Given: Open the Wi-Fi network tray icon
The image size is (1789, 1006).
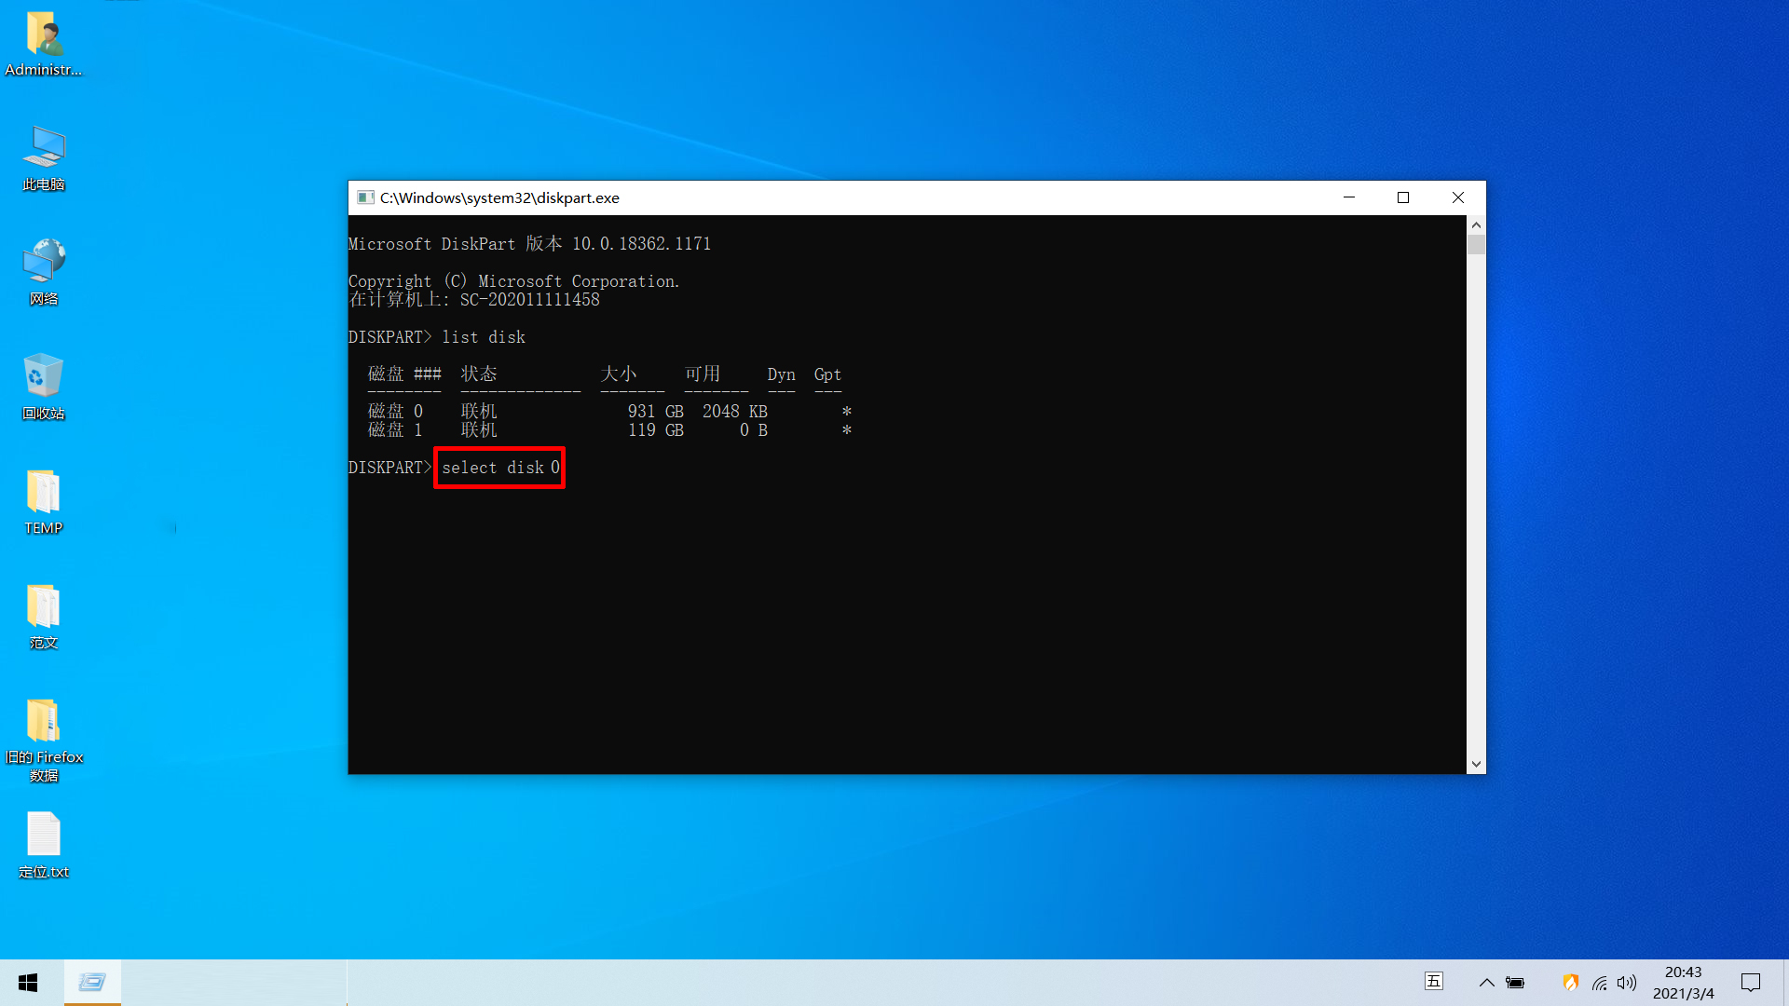Looking at the screenshot, I should click(x=1599, y=983).
